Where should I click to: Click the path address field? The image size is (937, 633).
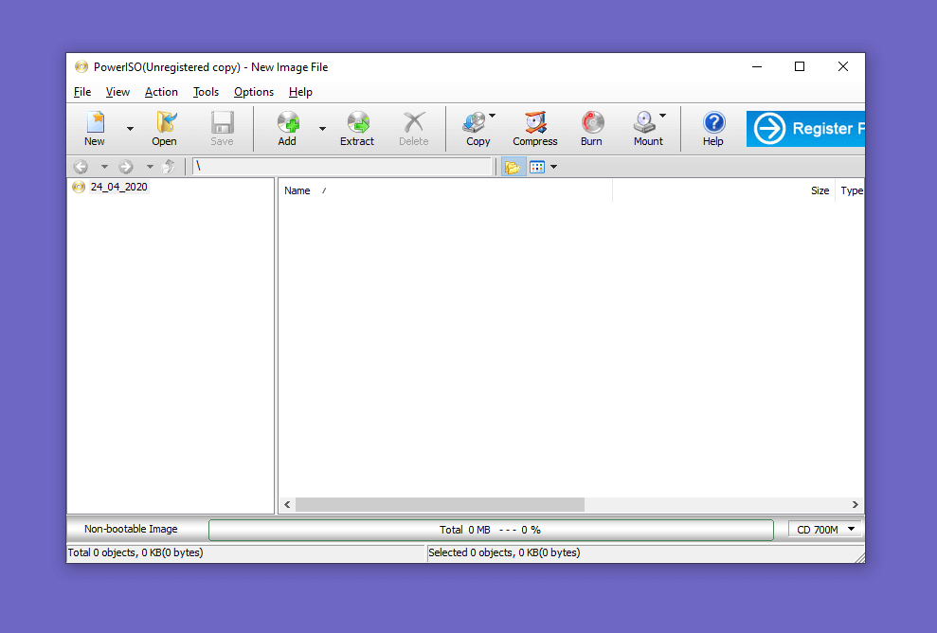tap(342, 167)
